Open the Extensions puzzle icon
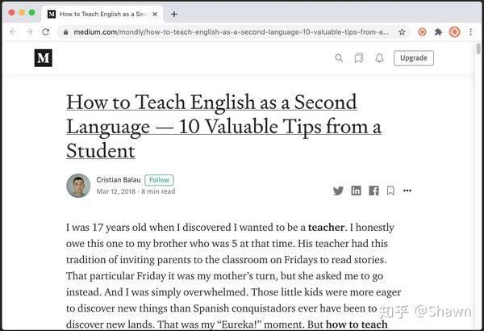 438,31
